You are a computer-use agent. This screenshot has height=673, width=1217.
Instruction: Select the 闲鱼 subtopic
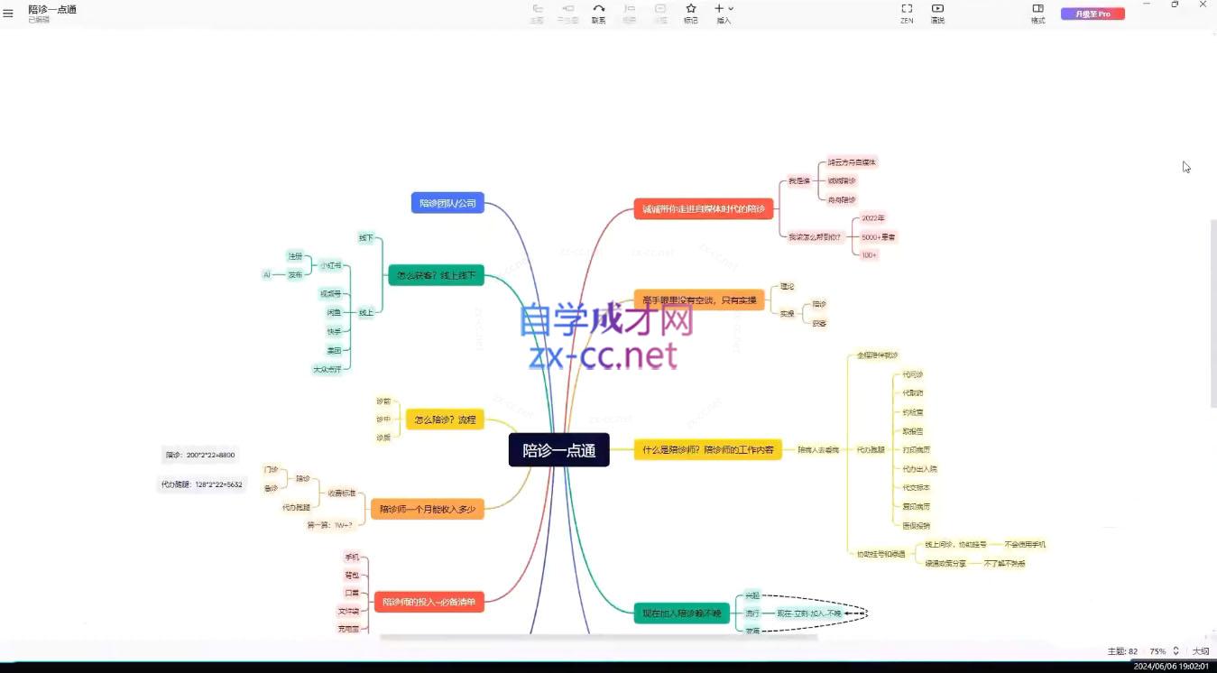click(x=334, y=312)
